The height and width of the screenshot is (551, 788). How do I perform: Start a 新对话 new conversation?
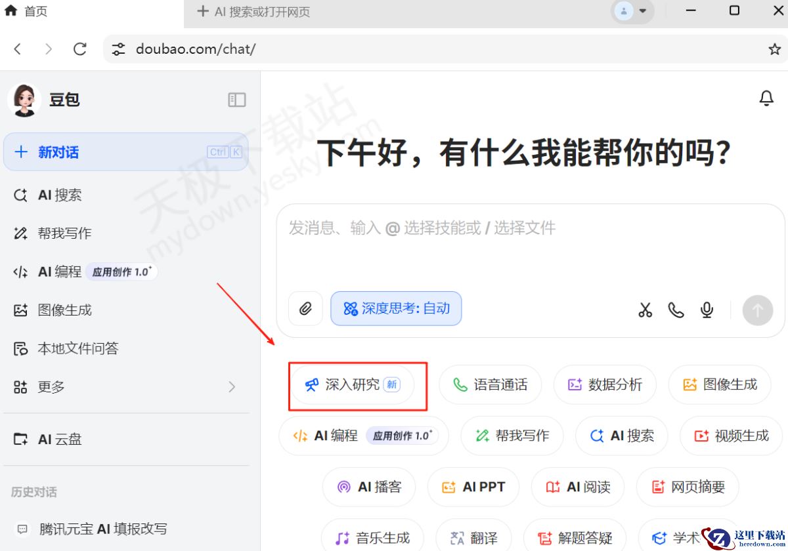point(126,152)
